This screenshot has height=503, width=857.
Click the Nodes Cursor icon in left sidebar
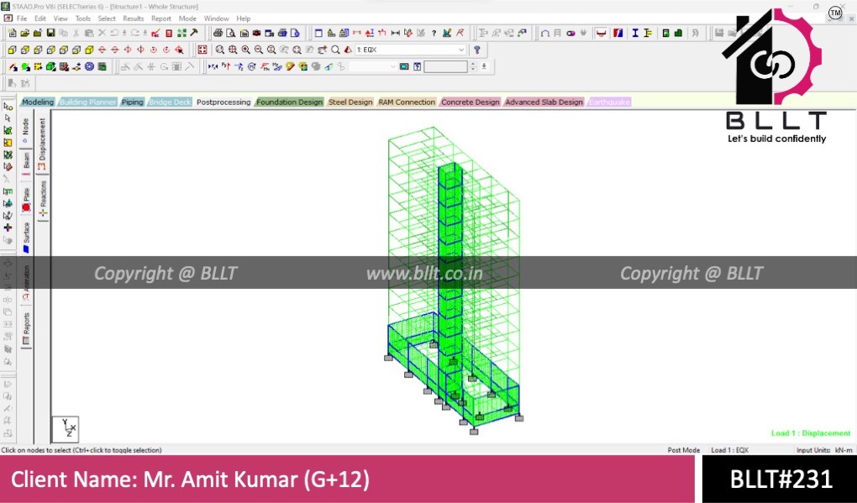click(x=8, y=106)
